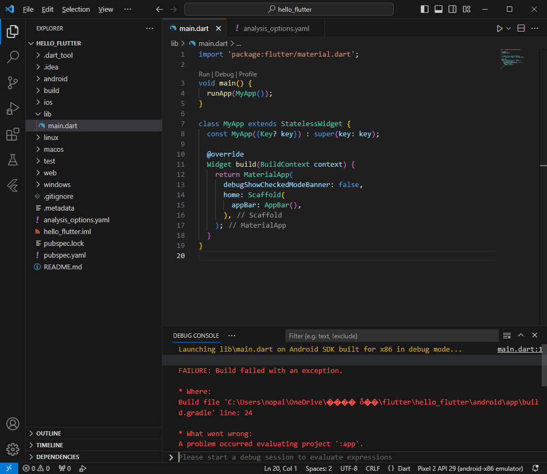The width and height of the screenshot is (547, 474).
Task: Maximize the debug console panel
Action: click(521, 335)
